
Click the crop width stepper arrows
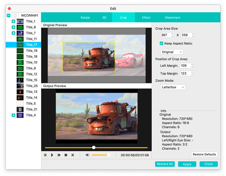click(173, 35)
